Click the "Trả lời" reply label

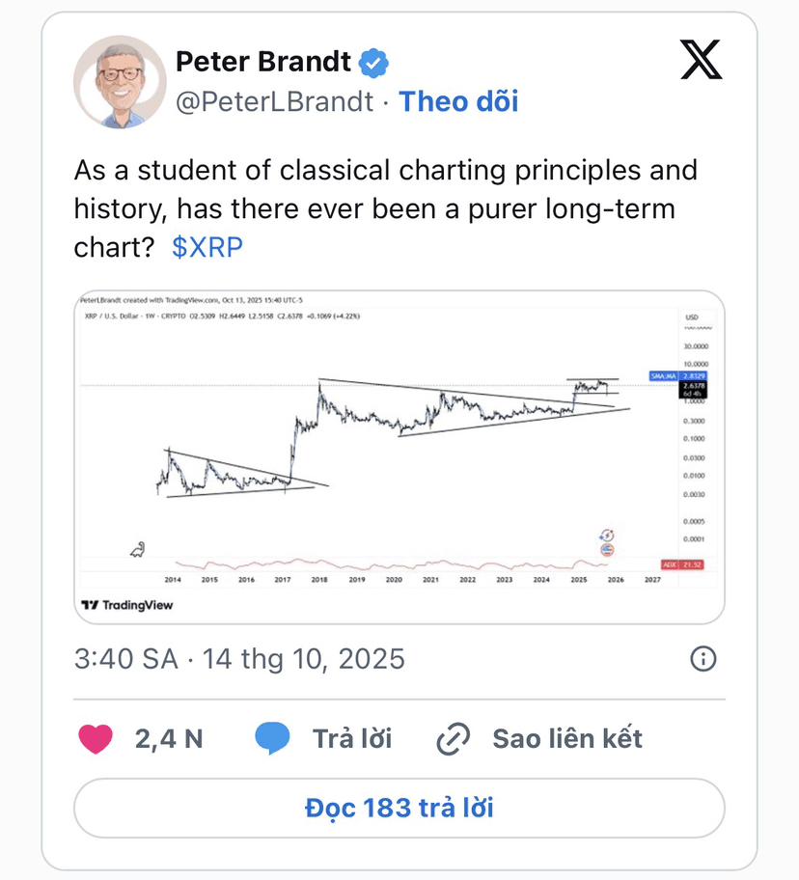[352, 739]
